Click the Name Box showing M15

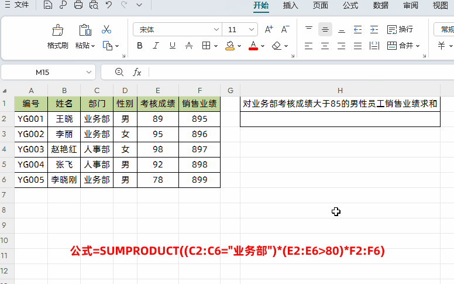tap(48, 72)
